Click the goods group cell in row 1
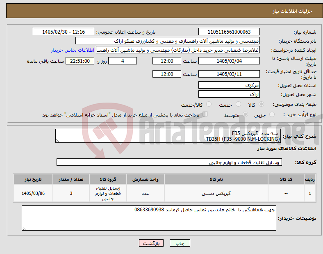The height and width of the screenshot is (254, 323). pyautogui.click(x=108, y=193)
